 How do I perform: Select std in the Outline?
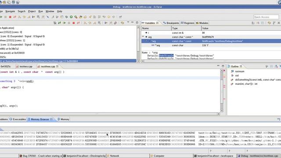(237, 75)
